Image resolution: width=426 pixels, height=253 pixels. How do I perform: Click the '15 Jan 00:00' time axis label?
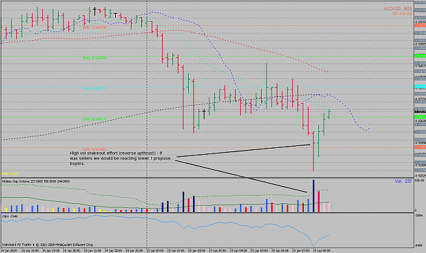(x=155, y=250)
